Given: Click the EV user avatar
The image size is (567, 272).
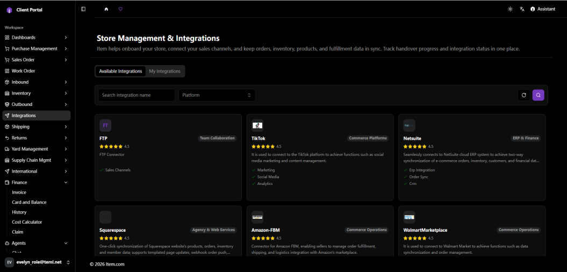Looking at the screenshot, I should (9, 262).
